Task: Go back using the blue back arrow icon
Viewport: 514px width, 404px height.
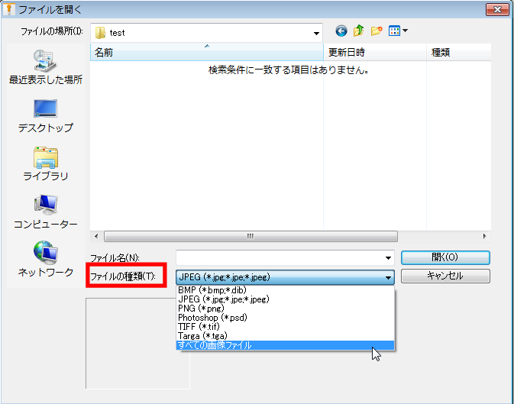Action: tap(341, 31)
